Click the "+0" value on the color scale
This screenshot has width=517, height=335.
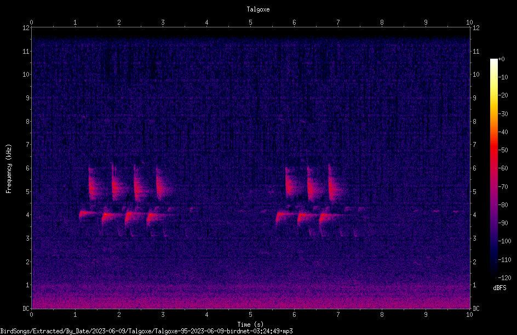pos(502,59)
